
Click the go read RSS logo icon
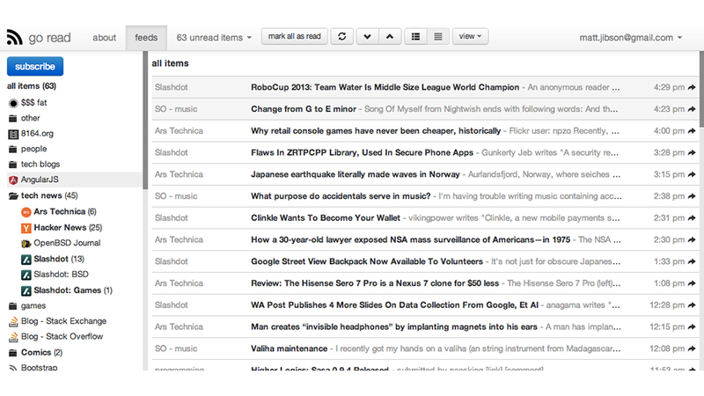pyautogui.click(x=14, y=37)
